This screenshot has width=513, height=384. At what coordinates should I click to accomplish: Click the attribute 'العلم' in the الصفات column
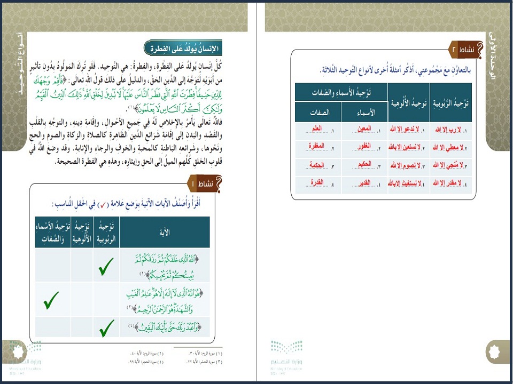pyautogui.click(x=317, y=129)
